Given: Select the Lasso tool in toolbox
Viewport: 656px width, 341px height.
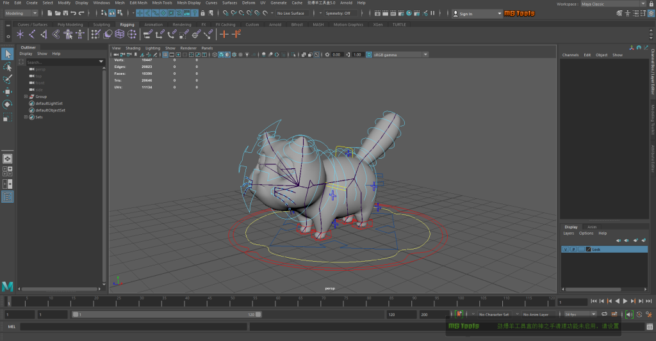Looking at the screenshot, I should tap(8, 67).
